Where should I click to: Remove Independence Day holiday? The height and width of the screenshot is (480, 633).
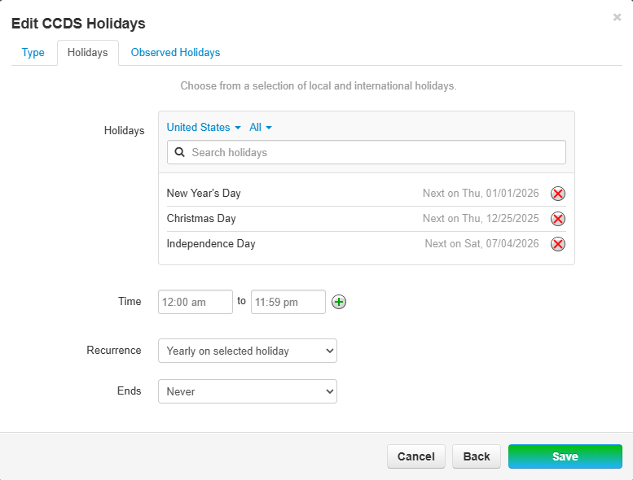coord(558,244)
